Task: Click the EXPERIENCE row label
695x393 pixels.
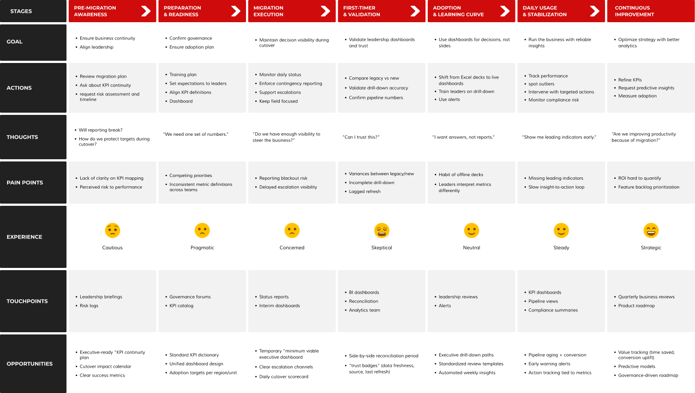Action: click(33, 237)
